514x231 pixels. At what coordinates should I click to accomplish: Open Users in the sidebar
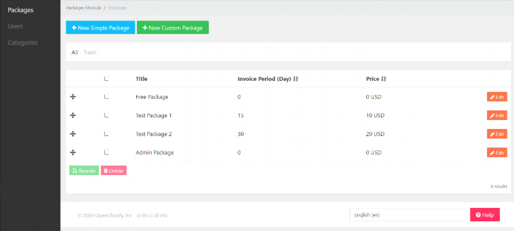point(15,26)
